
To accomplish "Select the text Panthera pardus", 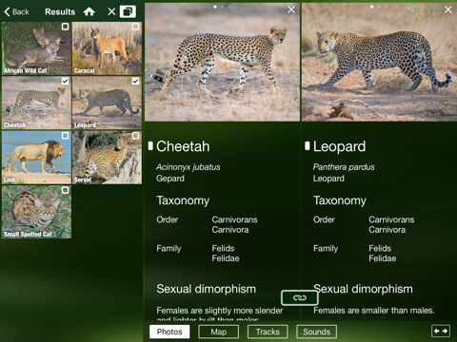I will 344,167.
